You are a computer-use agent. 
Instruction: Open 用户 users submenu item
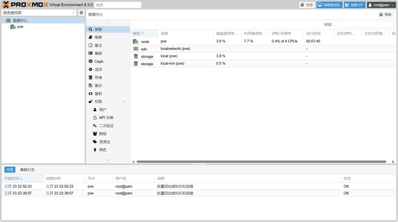coord(108,110)
